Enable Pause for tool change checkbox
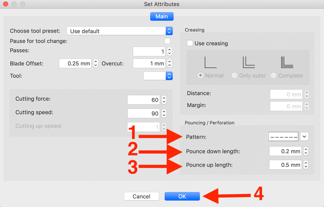Image resolution: width=324 pixels, height=207 pixels. click(x=167, y=41)
